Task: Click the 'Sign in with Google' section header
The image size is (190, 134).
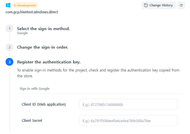Action: point(35,89)
